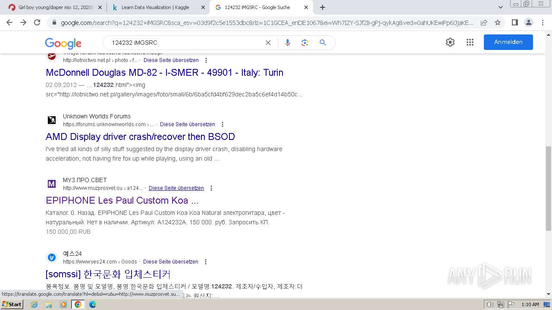Switch to the Girl boy young/diaper mix tab

click(55, 7)
